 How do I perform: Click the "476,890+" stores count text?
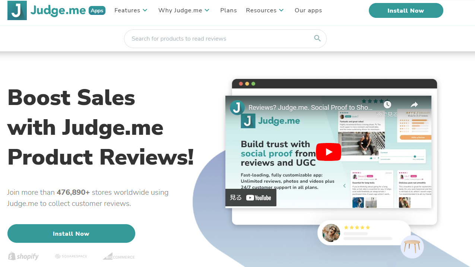[x=73, y=193]
